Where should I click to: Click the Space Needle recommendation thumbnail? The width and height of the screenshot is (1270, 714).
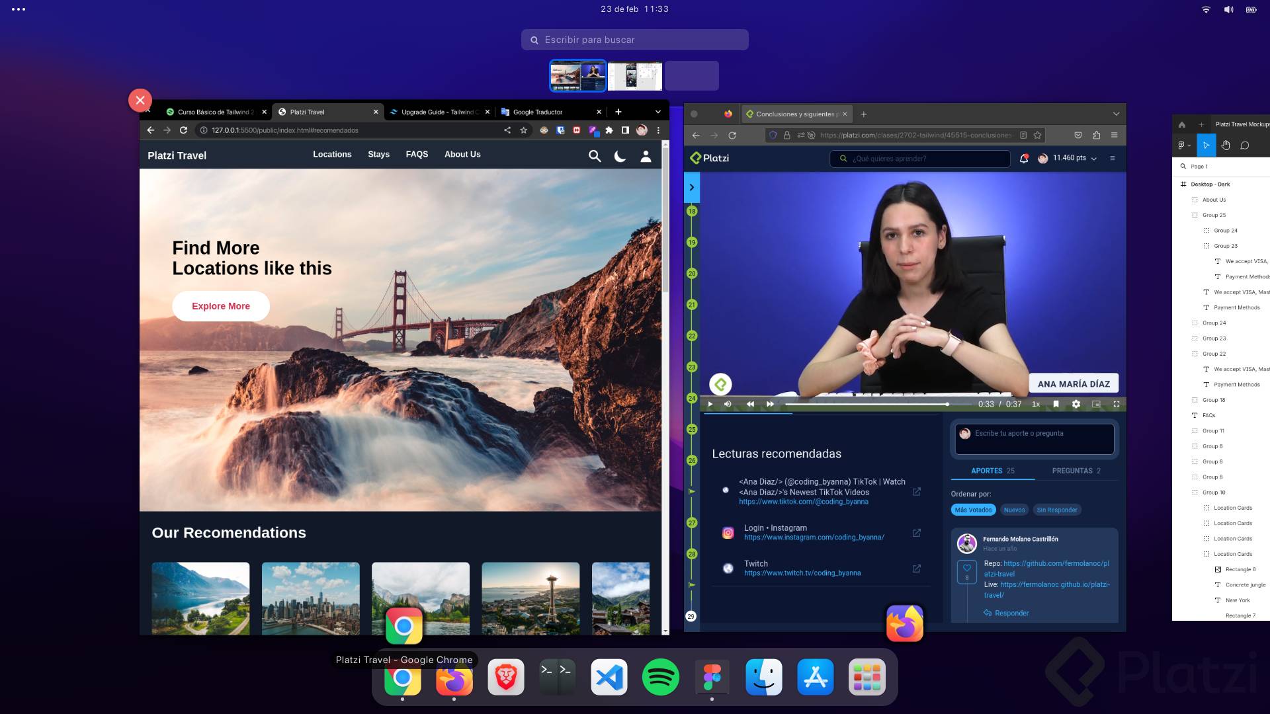coord(530,598)
